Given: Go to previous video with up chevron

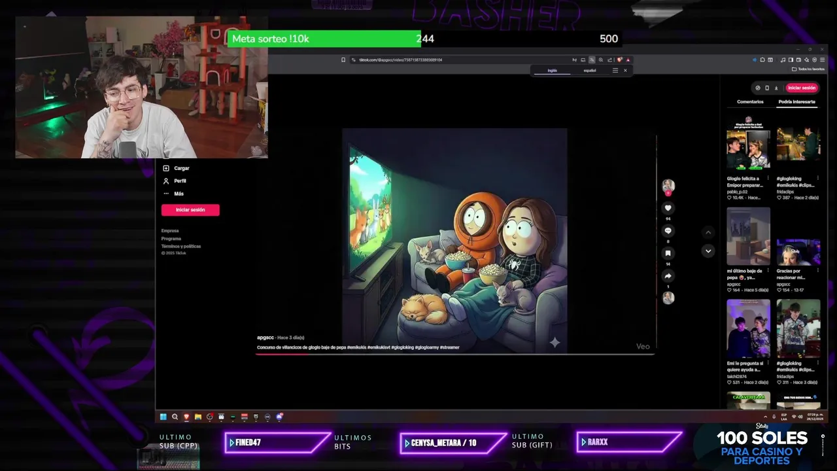Looking at the screenshot, I should coord(708,233).
